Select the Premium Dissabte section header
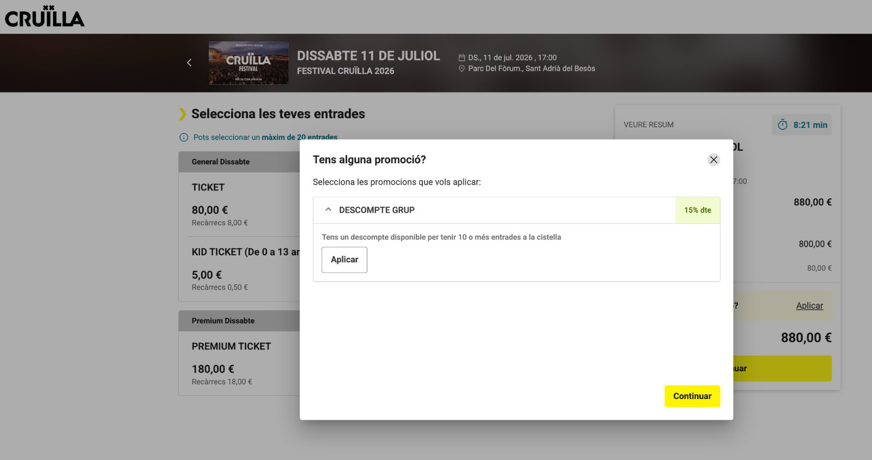Image resolution: width=872 pixels, height=460 pixels. click(x=223, y=321)
